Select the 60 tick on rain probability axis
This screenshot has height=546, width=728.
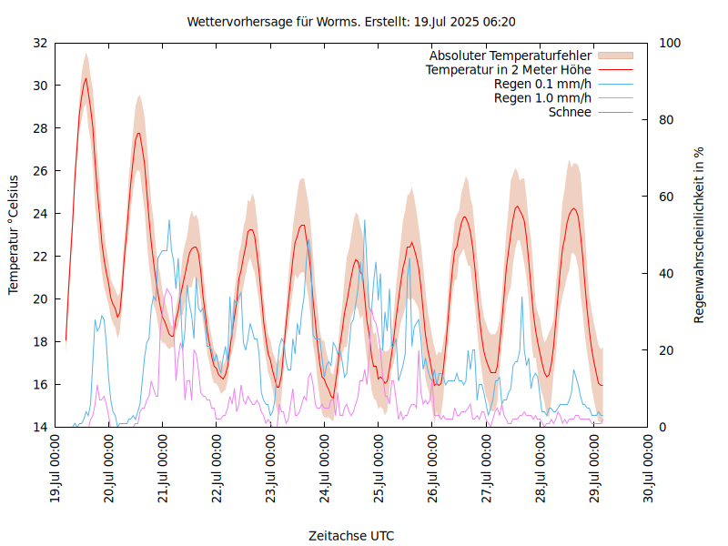tap(666, 197)
